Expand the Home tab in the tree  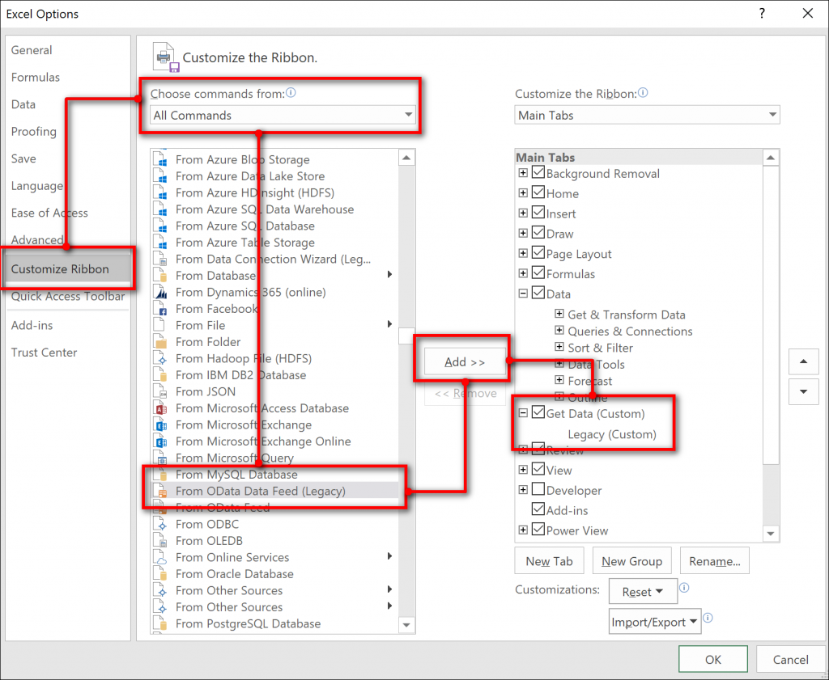point(523,193)
